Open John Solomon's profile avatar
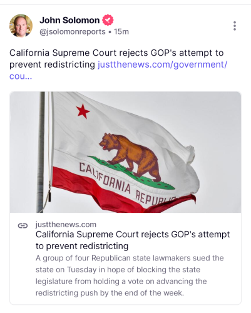The image size is (251, 313). (21, 26)
